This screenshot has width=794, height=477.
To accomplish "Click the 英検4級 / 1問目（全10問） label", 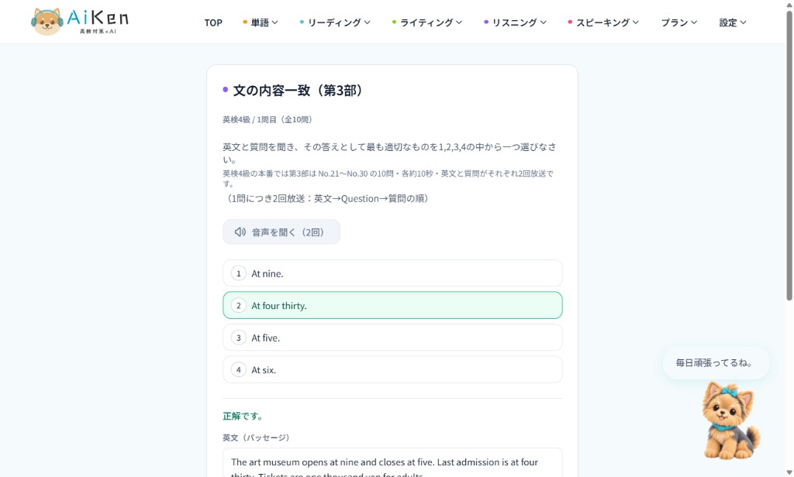I will tap(268, 120).
